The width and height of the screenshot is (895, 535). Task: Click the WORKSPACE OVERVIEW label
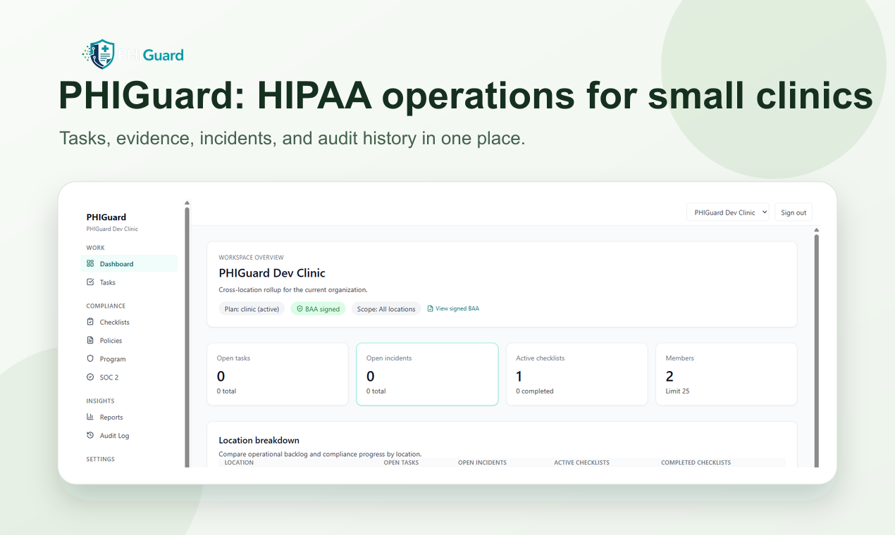tap(251, 258)
